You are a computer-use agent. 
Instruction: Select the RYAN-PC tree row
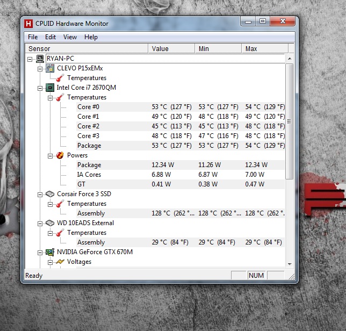pos(165,59)
